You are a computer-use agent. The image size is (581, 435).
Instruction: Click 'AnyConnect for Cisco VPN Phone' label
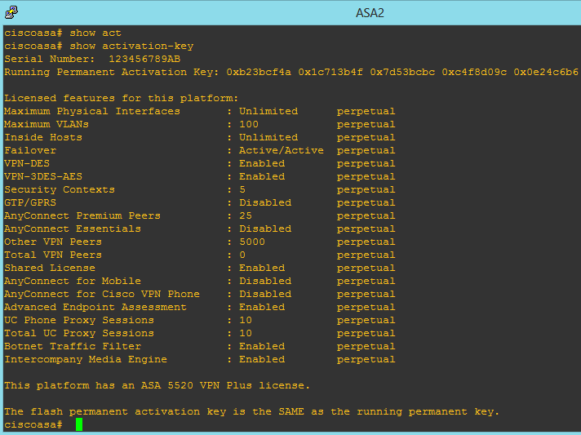(x=102, y=294)
